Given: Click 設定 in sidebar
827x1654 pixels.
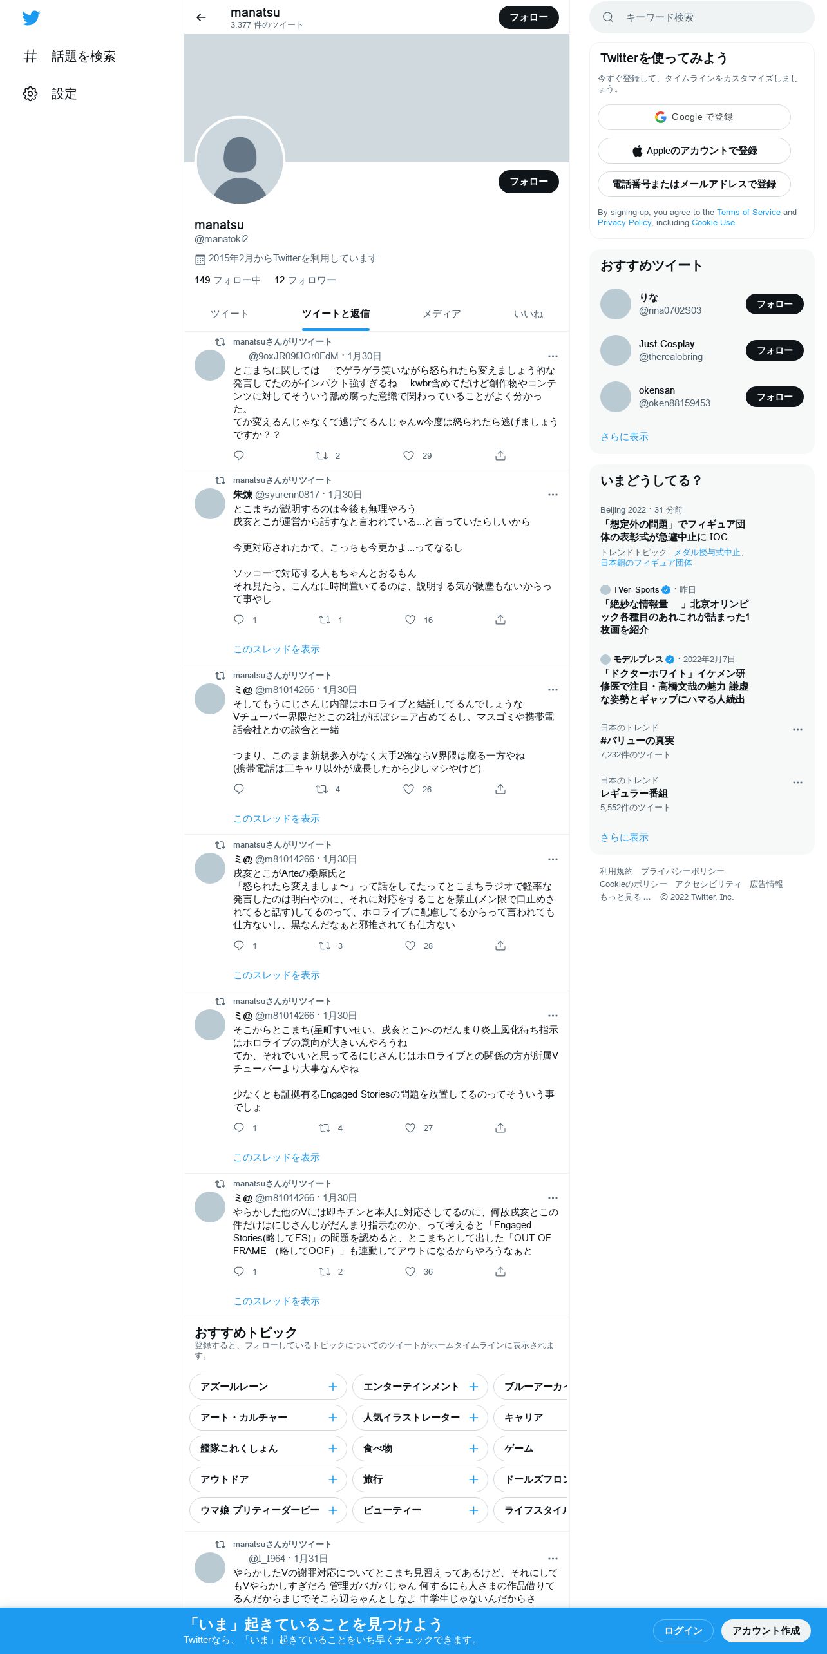Looking at the screenshot, I should tap(64, 93).
